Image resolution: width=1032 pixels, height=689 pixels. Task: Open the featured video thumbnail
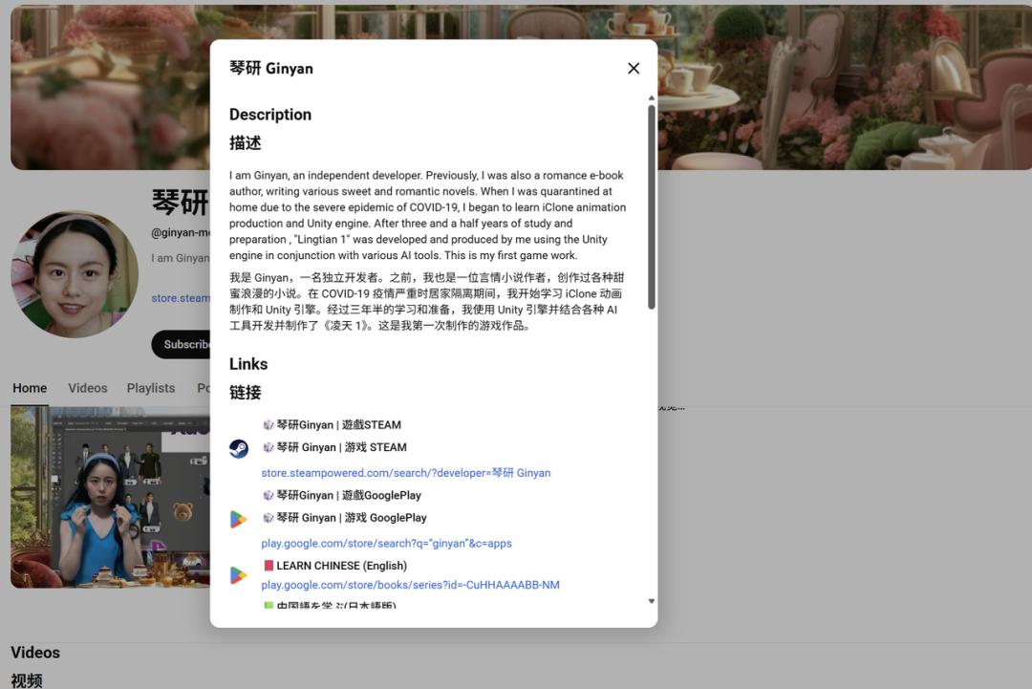point(110,497)
